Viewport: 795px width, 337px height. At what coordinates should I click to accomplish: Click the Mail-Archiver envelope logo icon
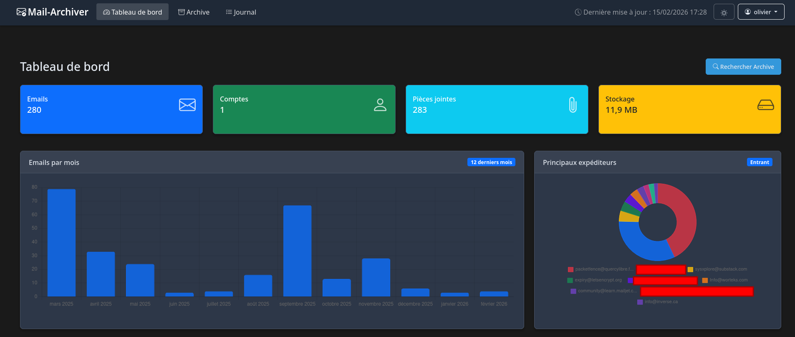pos(21,12)
